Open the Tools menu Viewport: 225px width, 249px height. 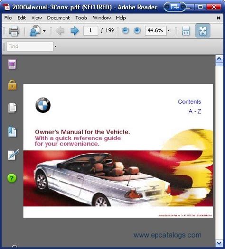(x=81, y=18)
